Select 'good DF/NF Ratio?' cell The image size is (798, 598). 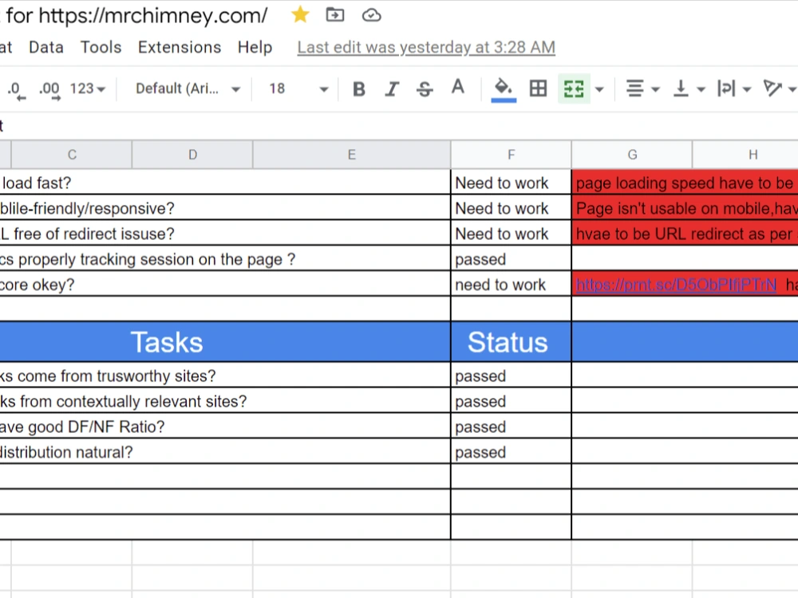point(225,426)
